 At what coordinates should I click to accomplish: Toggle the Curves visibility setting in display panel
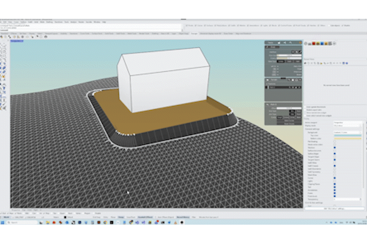(x=334, y=178)
